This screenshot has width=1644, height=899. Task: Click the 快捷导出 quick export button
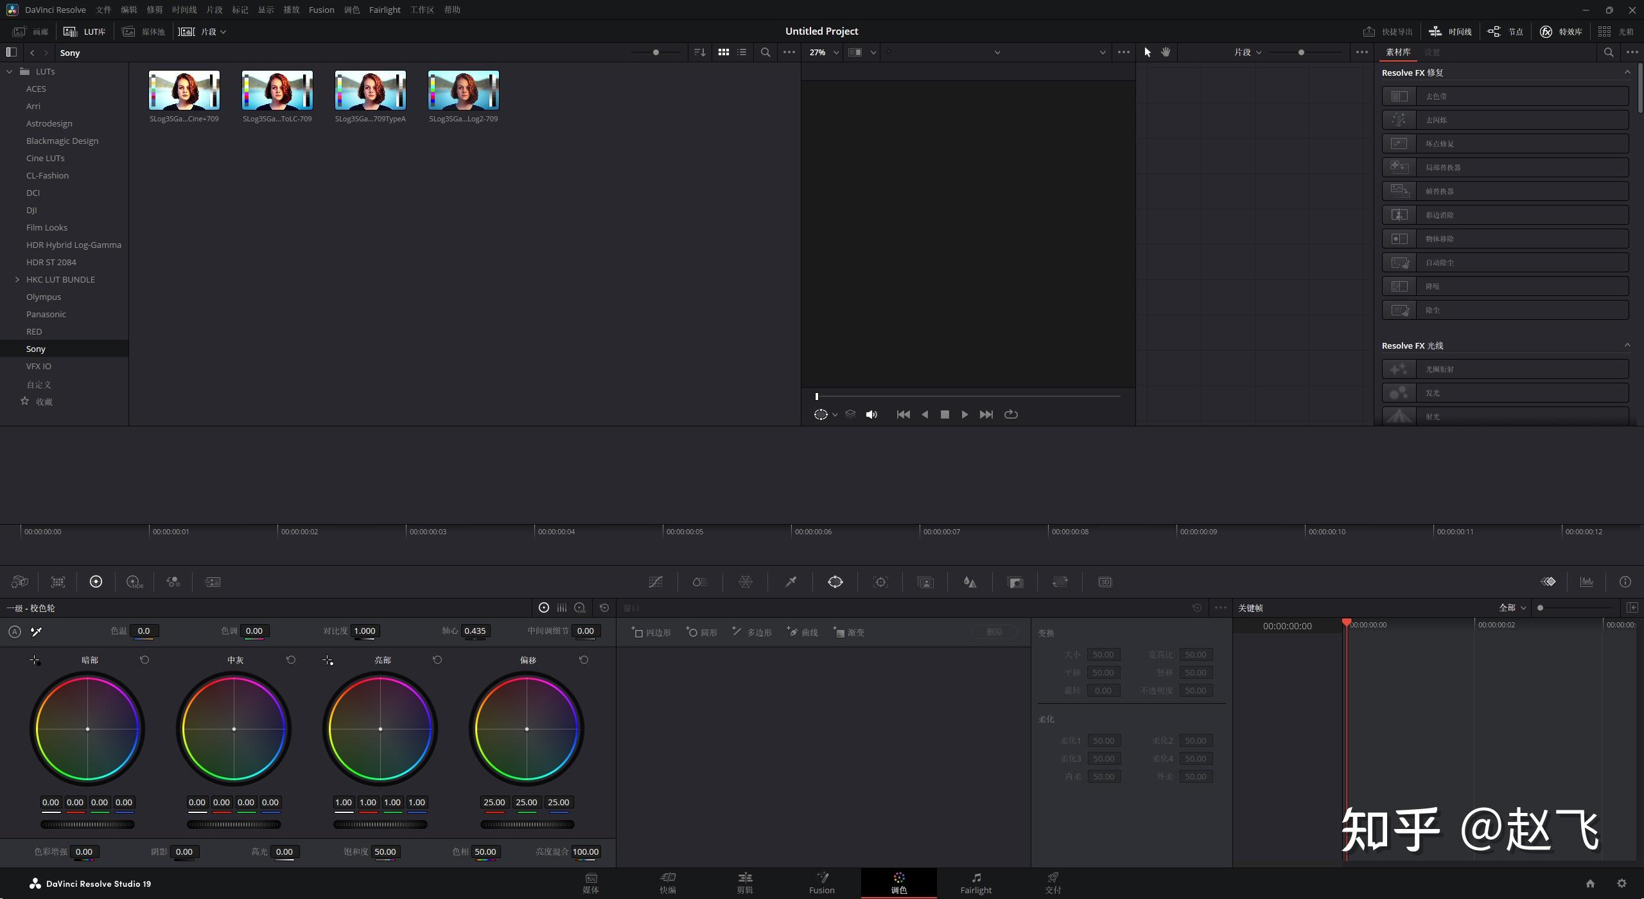(1388, 31)
